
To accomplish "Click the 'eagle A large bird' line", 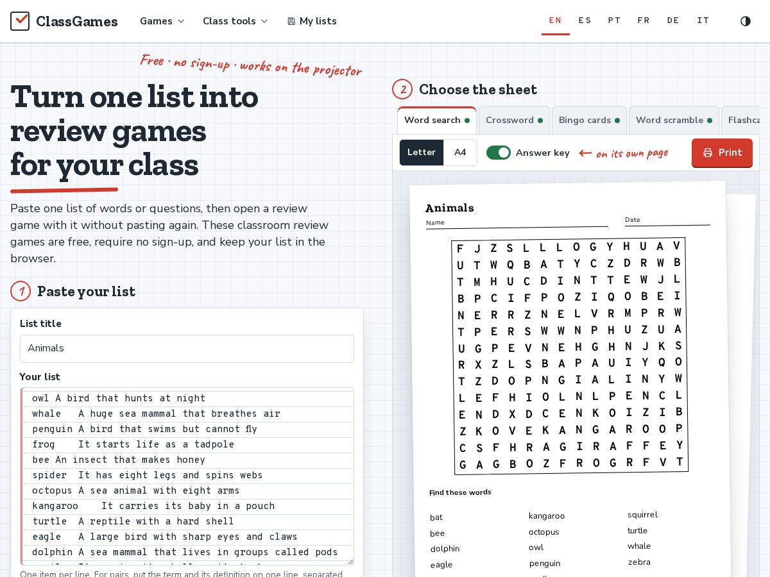I will (165, 537).
